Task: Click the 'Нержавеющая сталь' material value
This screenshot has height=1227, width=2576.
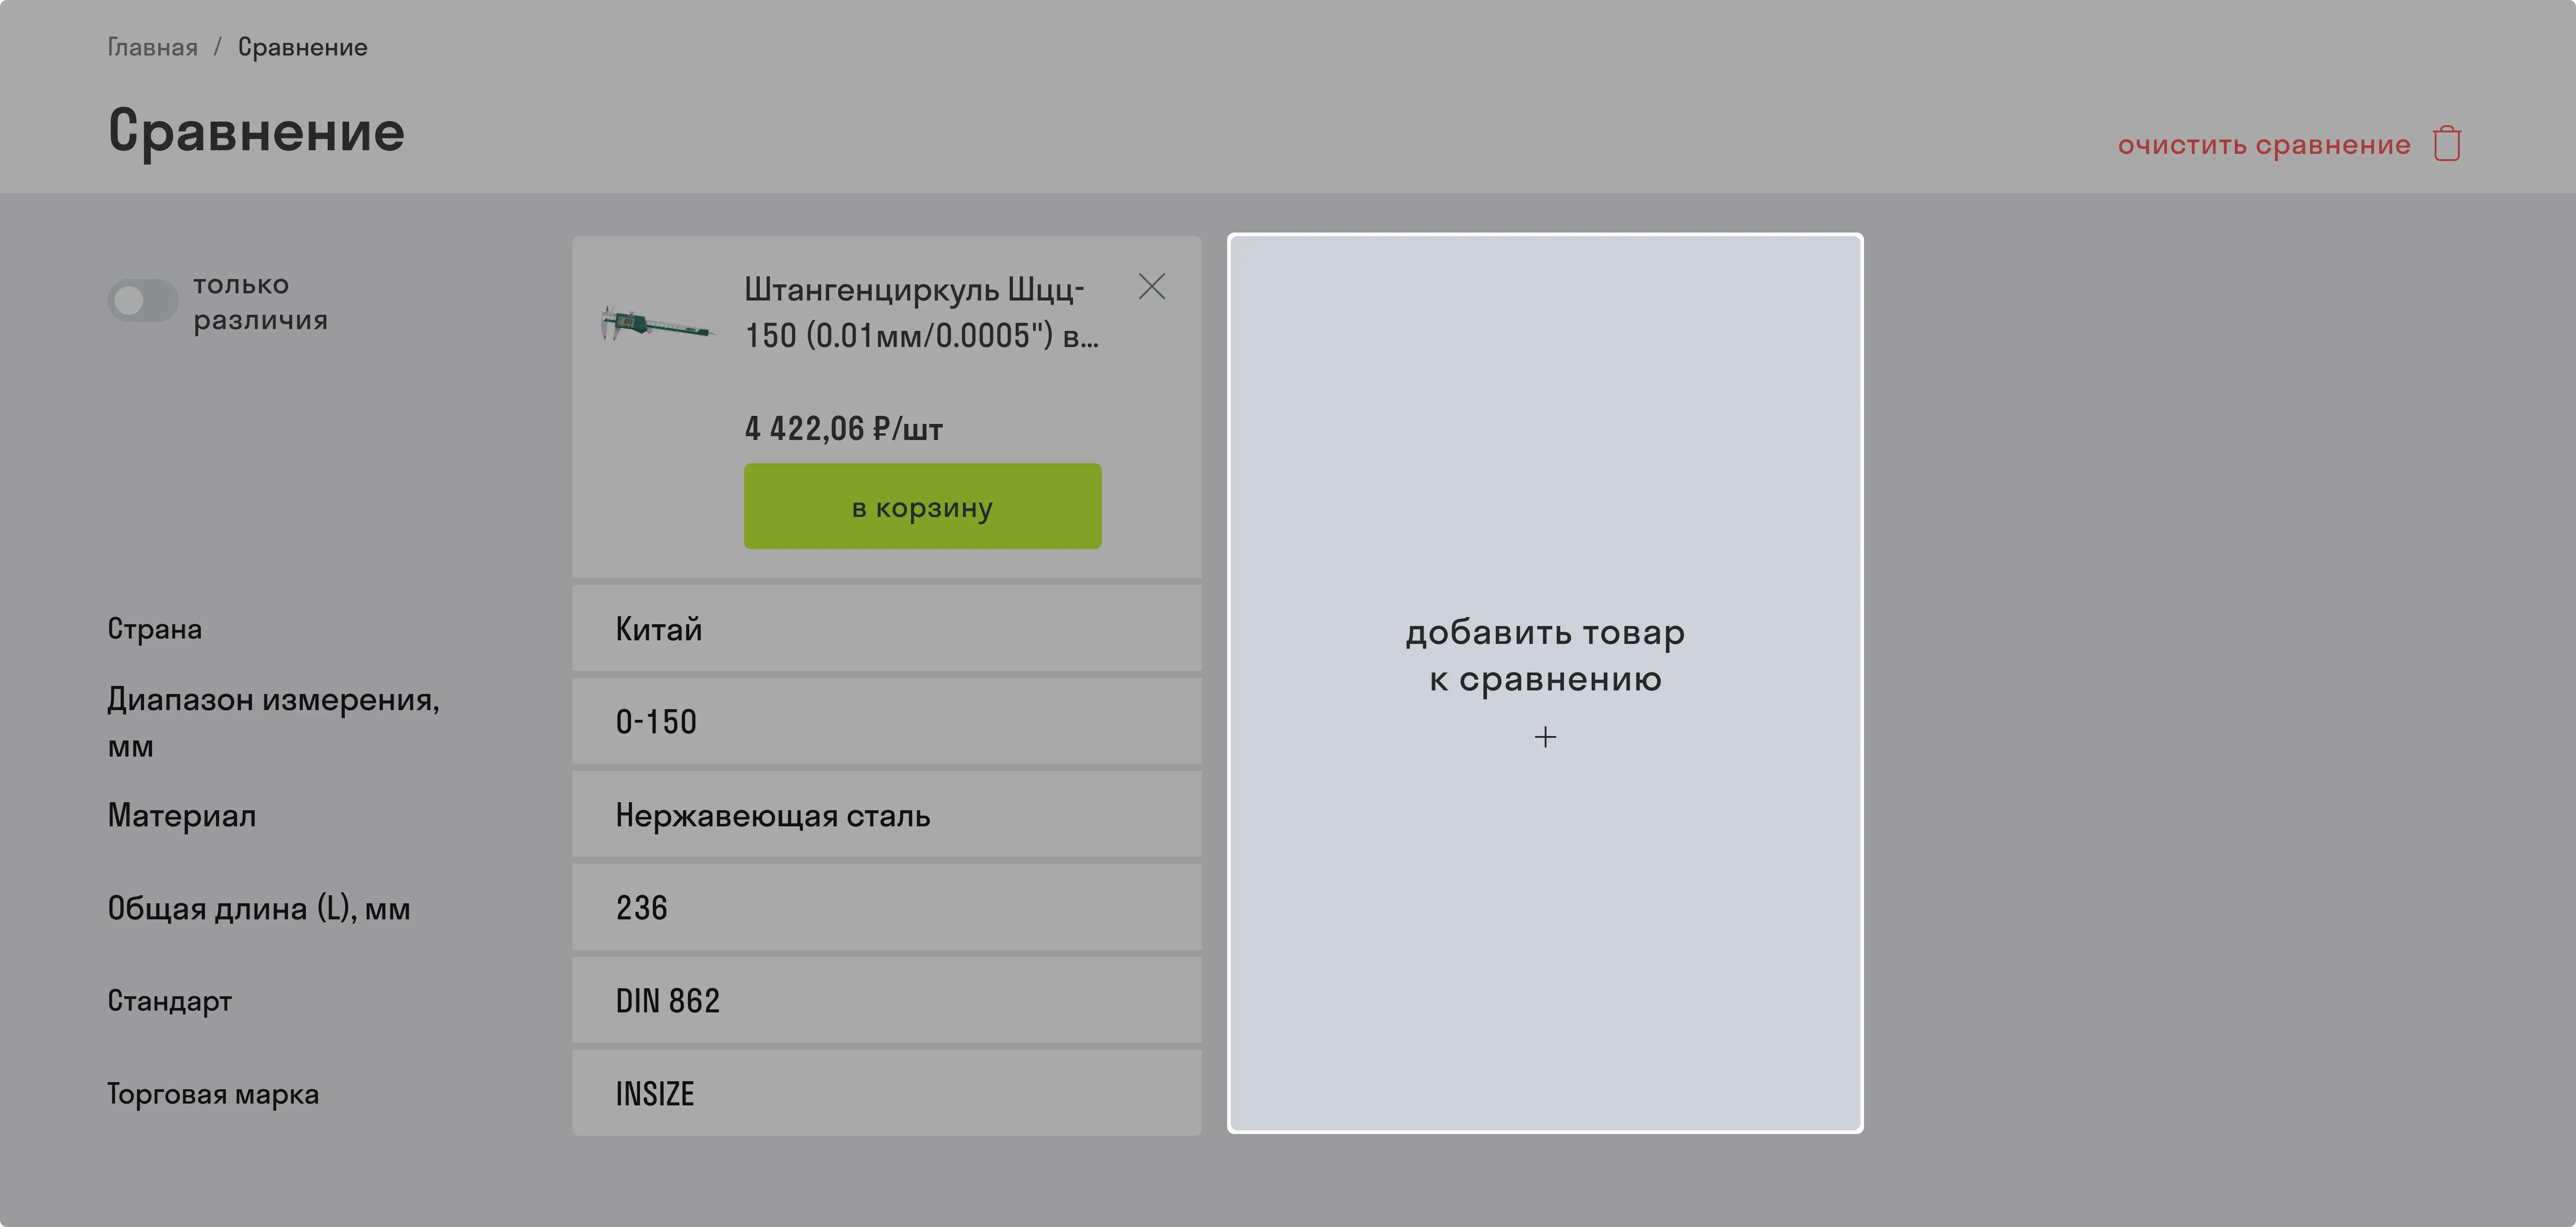Action: click(886, 814)
